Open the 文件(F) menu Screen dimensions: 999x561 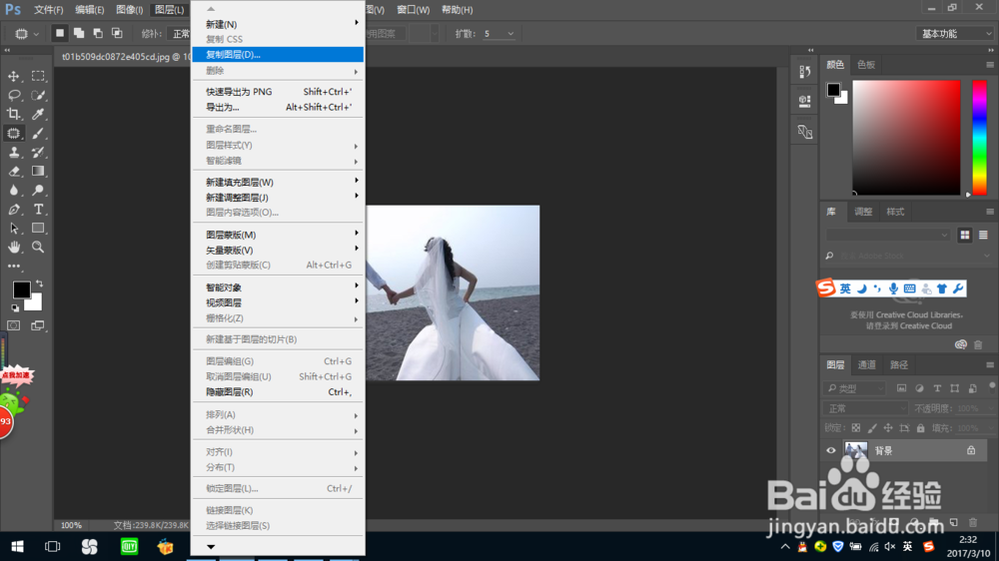(x=48, y=10)
